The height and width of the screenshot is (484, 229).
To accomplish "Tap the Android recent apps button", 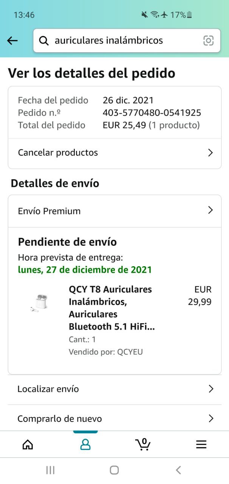I will (50, 470).
